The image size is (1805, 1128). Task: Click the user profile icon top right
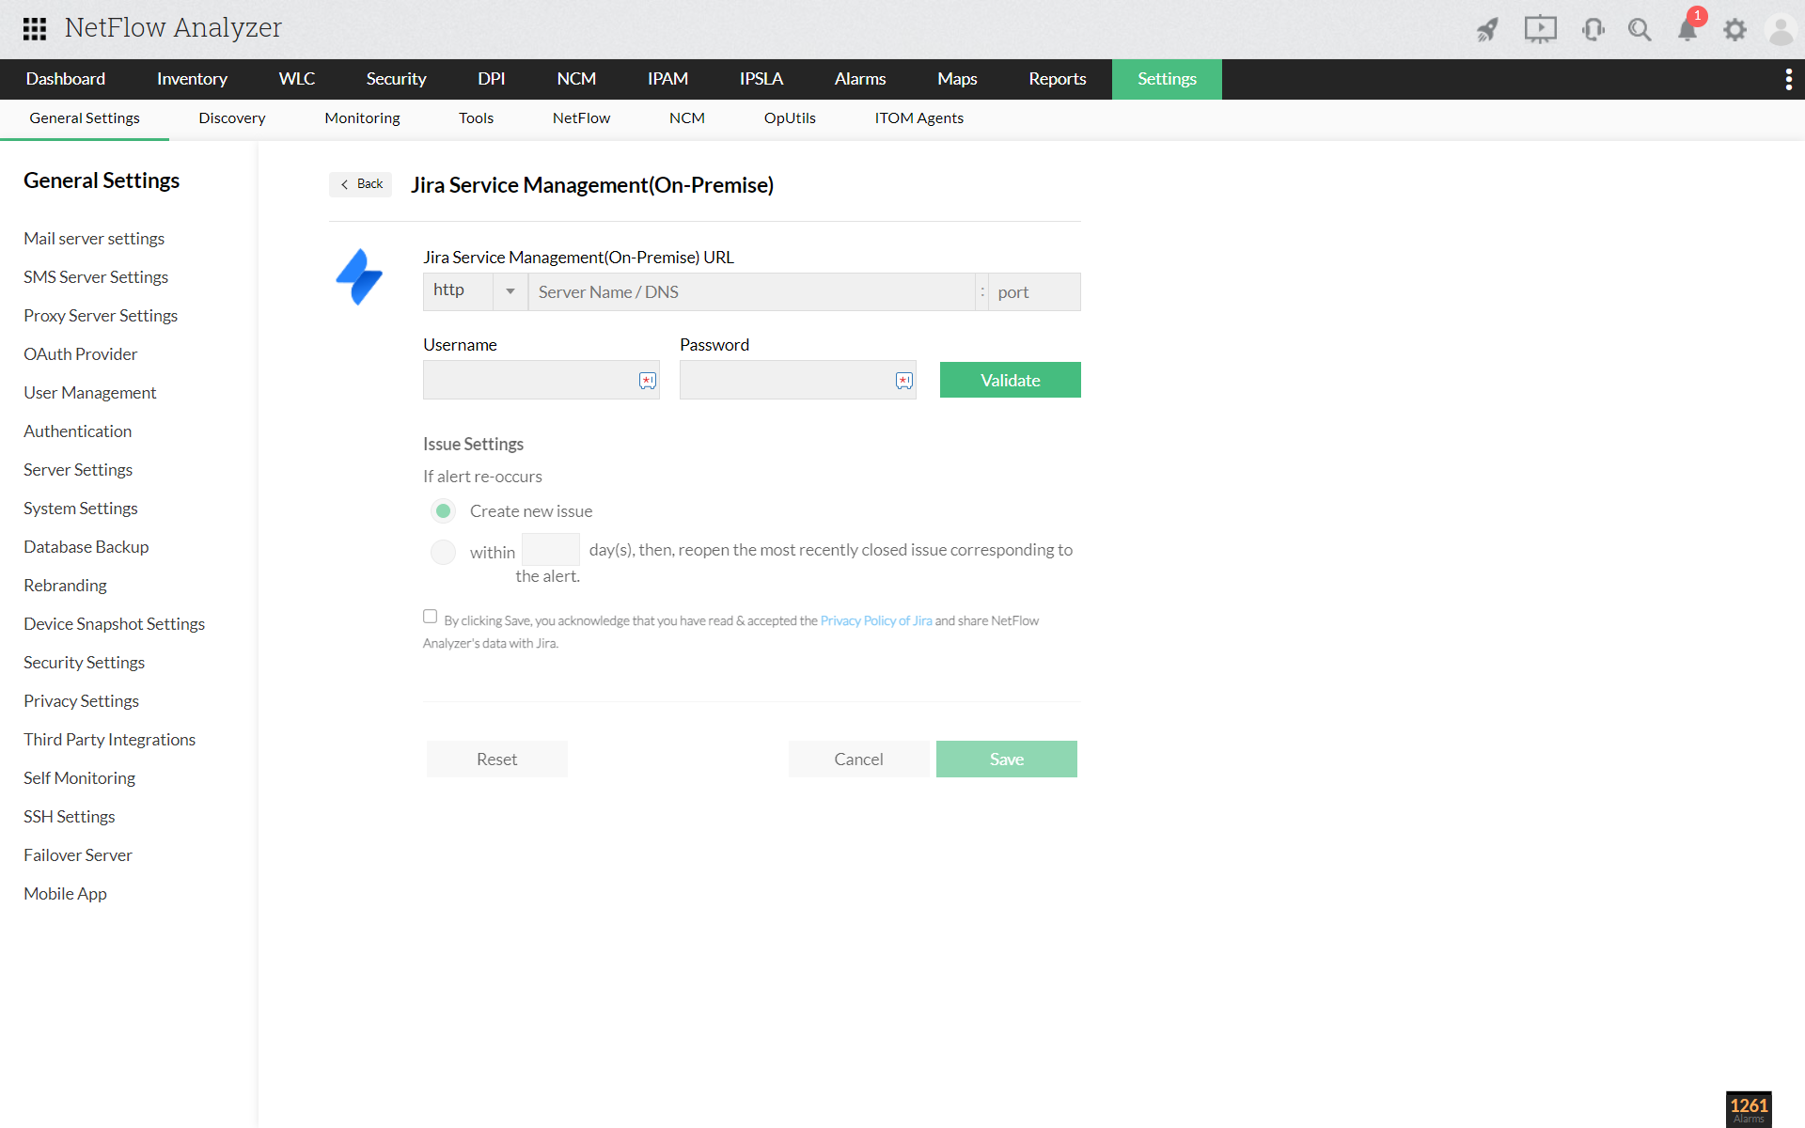(x=1781, y=28)
